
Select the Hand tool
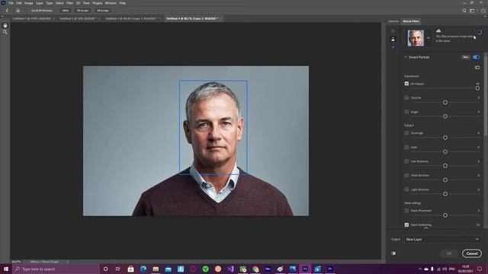pos(5,25)
